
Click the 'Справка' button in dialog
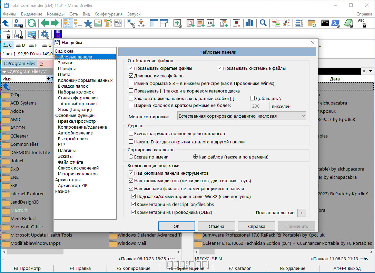[x=256, y=226]
